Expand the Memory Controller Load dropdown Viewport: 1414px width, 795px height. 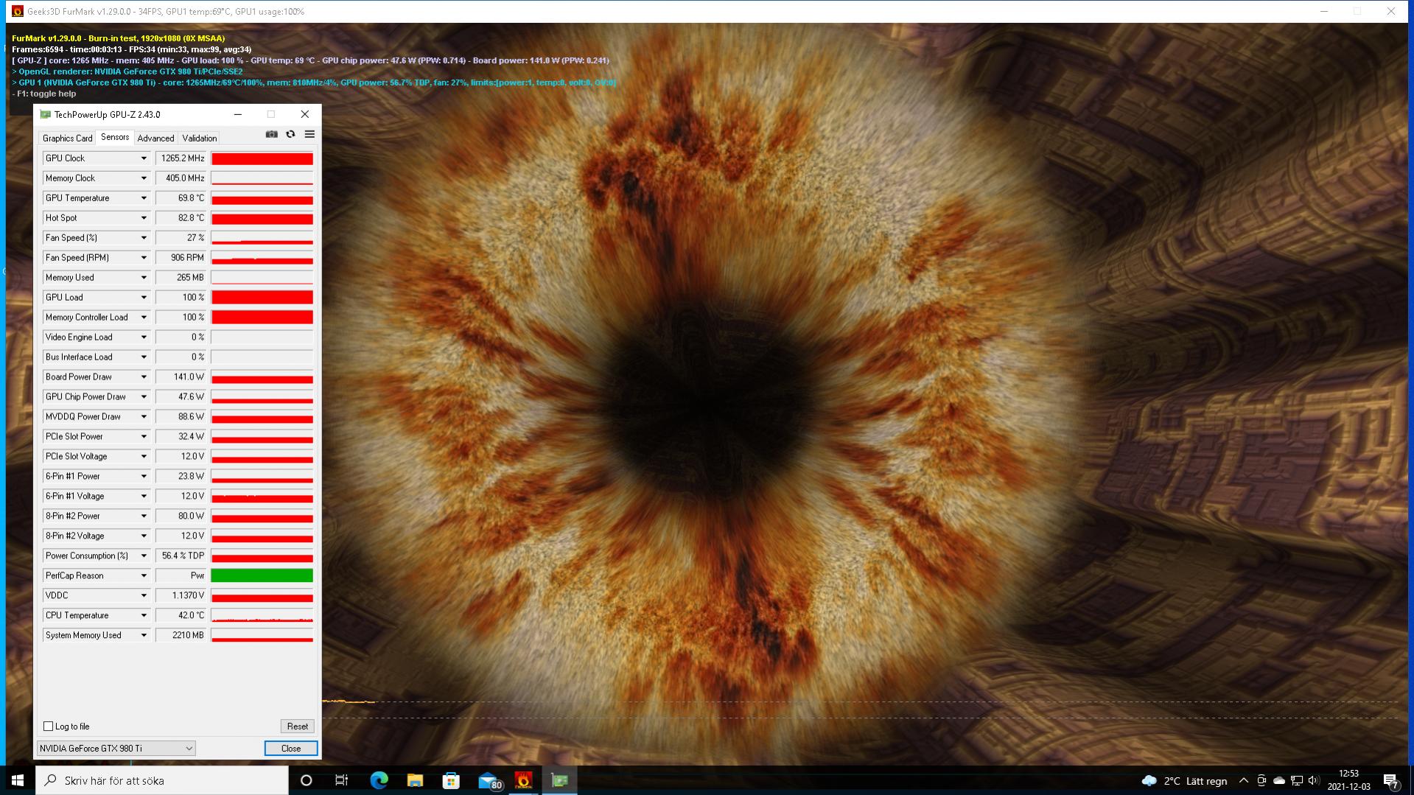144,318
